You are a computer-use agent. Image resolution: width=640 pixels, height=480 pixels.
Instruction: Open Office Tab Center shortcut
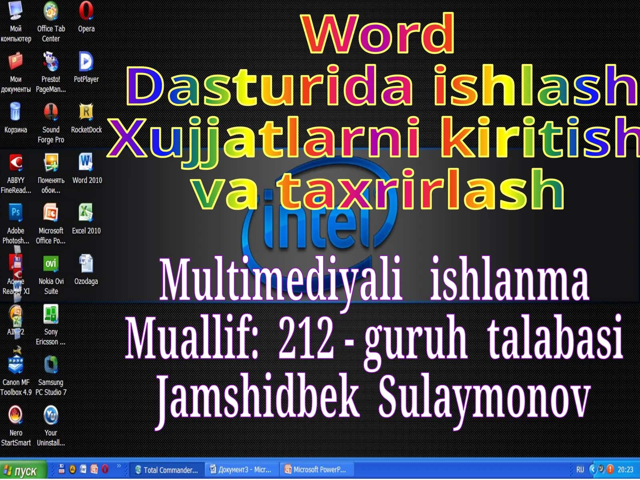point(51,22)
